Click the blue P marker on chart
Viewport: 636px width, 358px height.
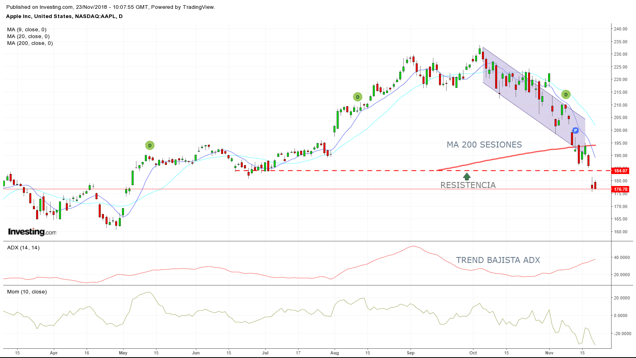(575, 131)
